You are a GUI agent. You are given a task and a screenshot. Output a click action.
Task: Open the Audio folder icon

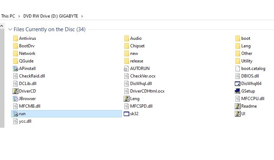point(127,38)
